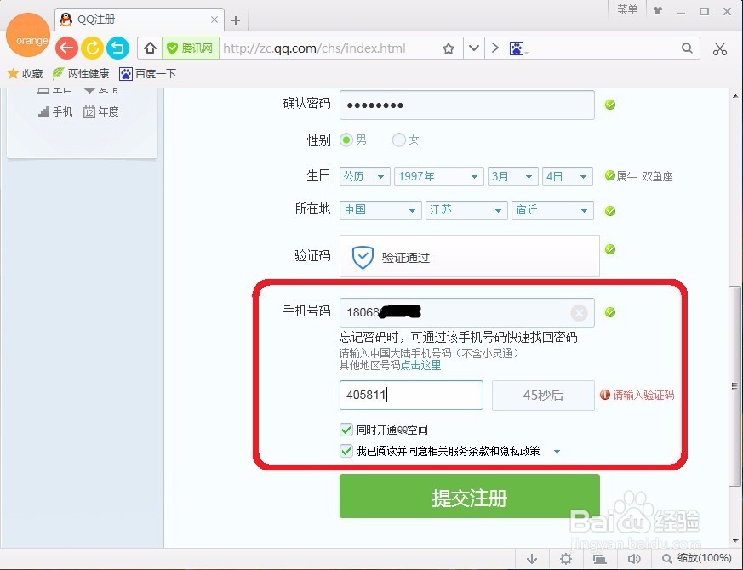Screen dimensions: 743x570
Task: Expand the blue arrow next to 隐私政策
Action: tap(557, 451)
